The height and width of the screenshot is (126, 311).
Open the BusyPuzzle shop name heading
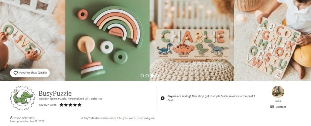pos(55,93)
